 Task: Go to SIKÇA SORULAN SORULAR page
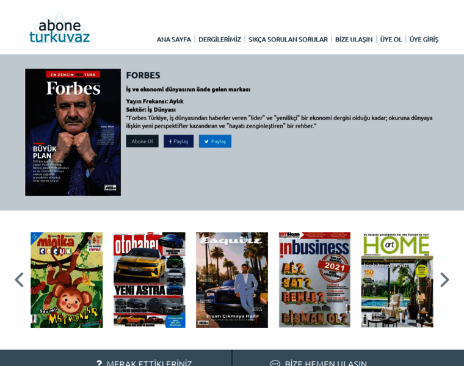click(288, 39)
